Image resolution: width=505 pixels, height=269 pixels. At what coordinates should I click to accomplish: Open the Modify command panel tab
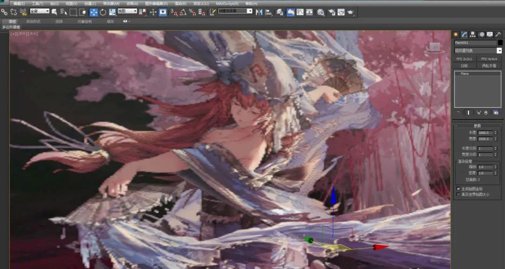click(x=464, y=34)
